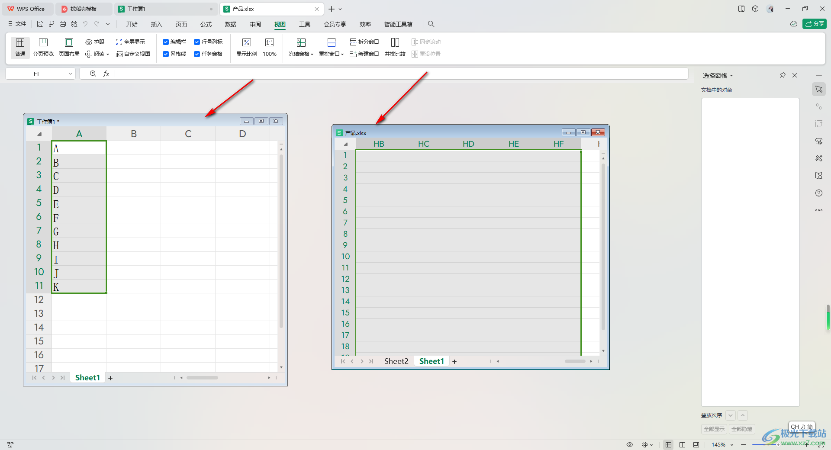Switch to 分页预览 page break preview
The width and height of the screenshot is (831, 450).
point(43,47)
